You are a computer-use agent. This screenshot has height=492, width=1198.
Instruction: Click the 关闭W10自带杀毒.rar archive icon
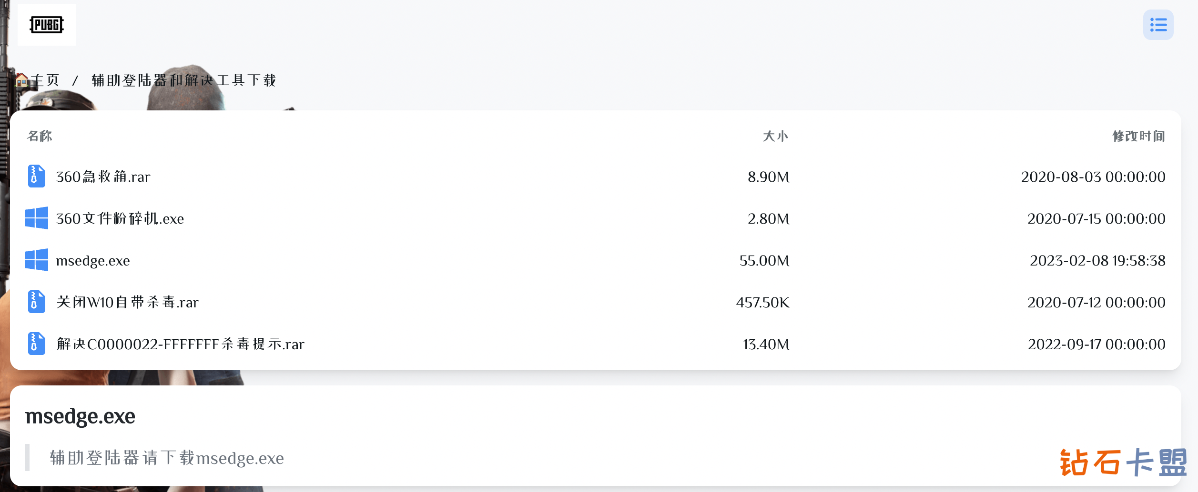pos(36,302)
